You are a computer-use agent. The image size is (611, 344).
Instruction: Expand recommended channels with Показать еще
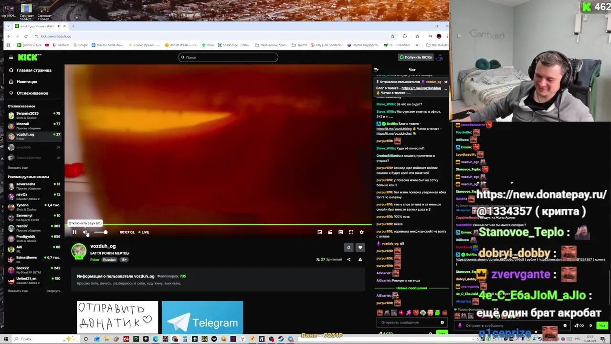point(18,291)
